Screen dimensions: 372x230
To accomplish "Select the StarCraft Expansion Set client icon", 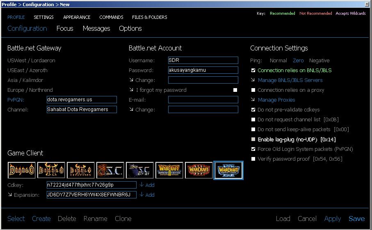I will (x=140, y=170).
